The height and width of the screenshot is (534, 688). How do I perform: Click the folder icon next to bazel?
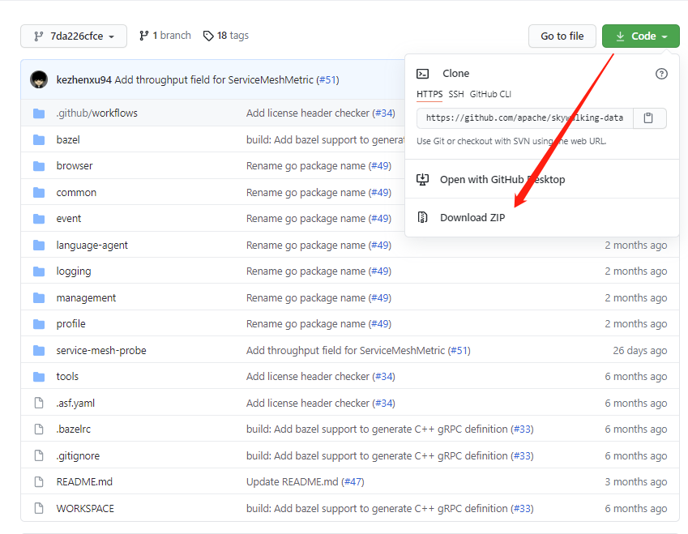point(39,140)
